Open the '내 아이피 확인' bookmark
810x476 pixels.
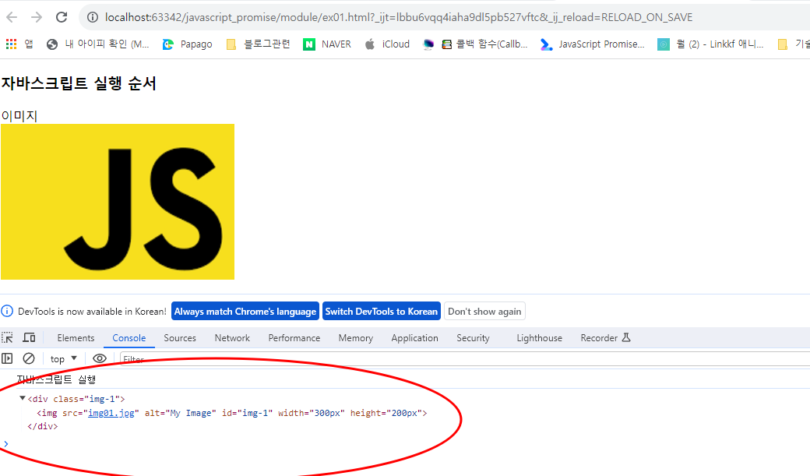97,44
